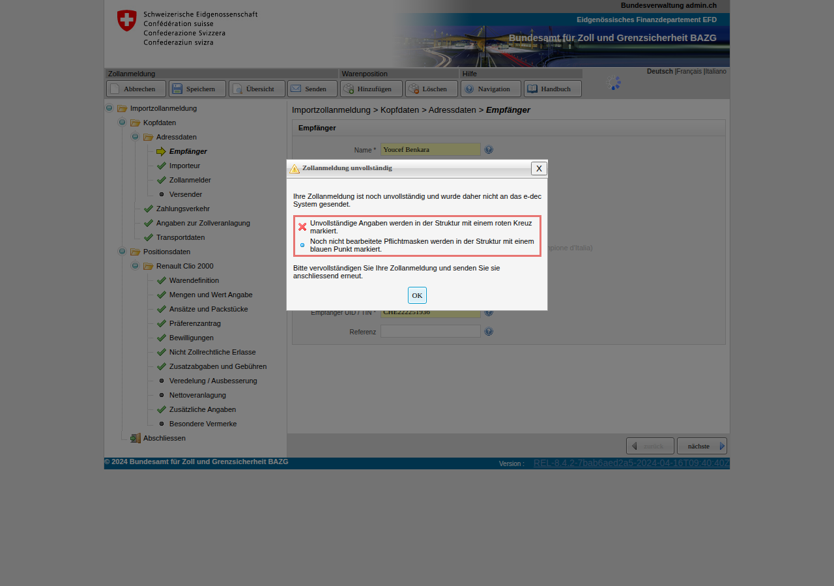Save the declaration with Speichern

click(197, 89)
